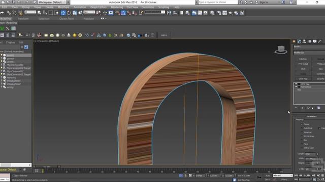325x182 pixels.
Task: Open the Tools menu
Action: [14, 7]
